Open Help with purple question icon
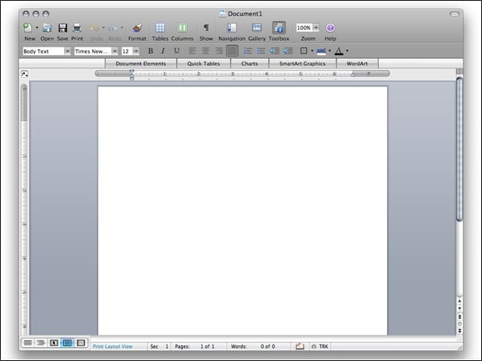The height and width of the screenshot is (361, 482). 330,28
